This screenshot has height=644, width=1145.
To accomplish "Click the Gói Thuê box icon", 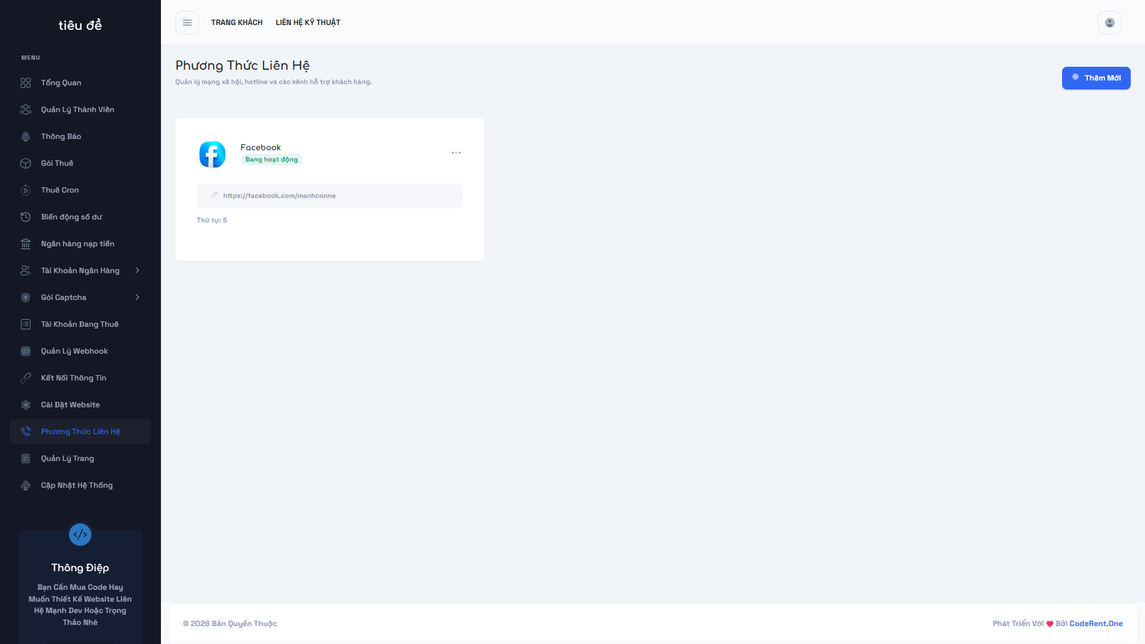I will (x=26, y=163).
